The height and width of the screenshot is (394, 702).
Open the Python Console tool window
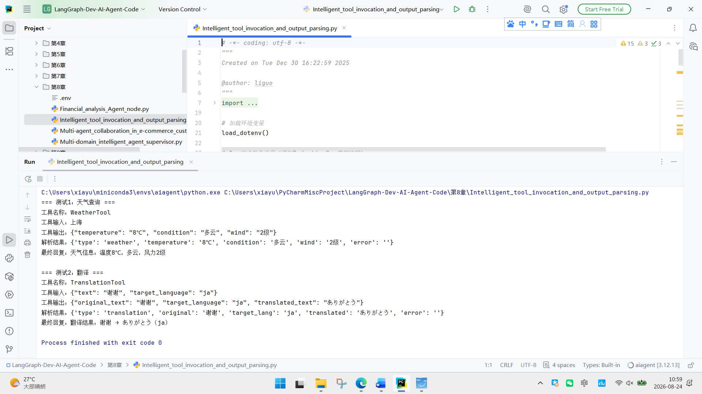pos(10,258)
